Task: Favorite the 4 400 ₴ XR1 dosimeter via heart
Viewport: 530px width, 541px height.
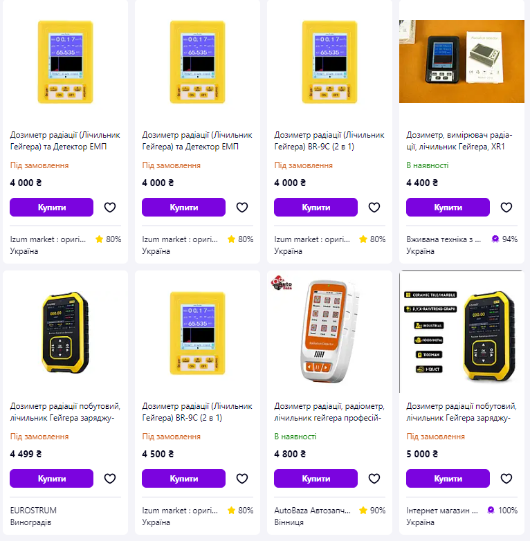Action: click(506, 207)
